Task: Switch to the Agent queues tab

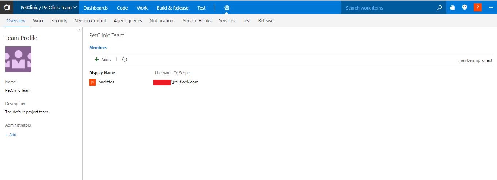Action: pyautogui.click(x=128, y=20)
